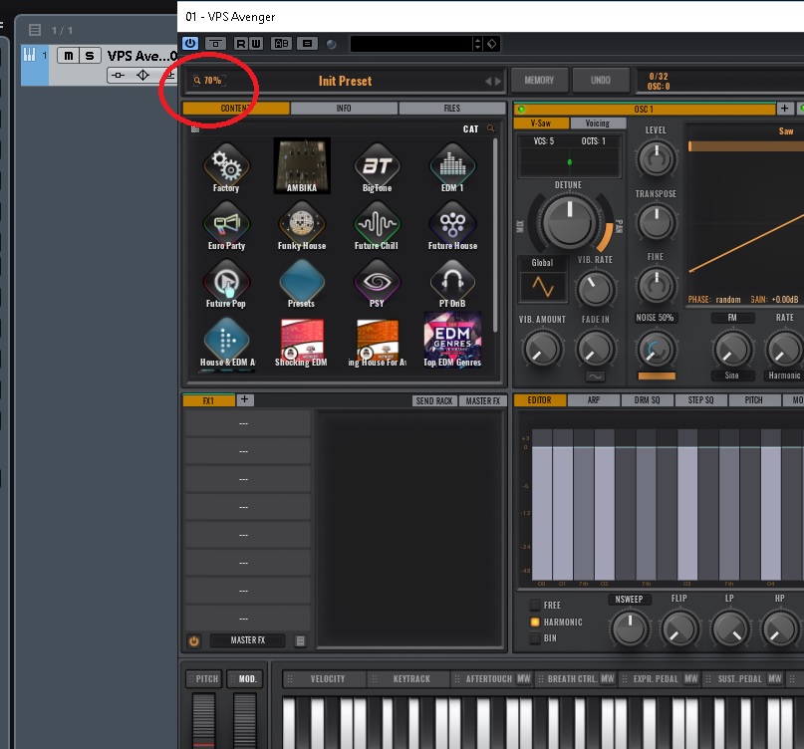The image size is (804, 749).
Task: Switch the A/B comparison button
Action: (282, 44)
